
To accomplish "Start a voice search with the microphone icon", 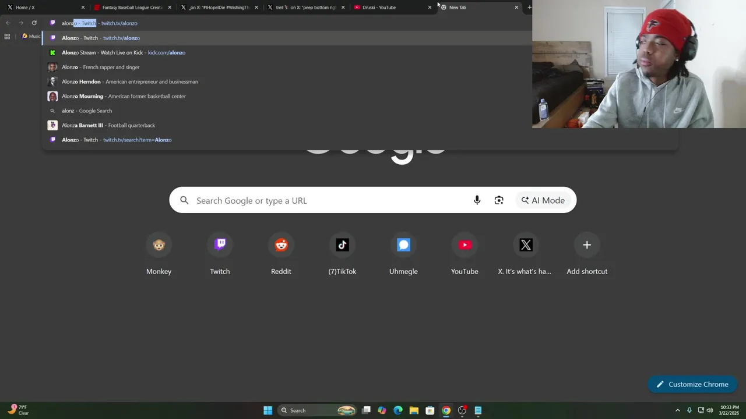I will (x=477, y=200).
